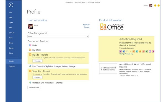Screen dimensions: 166x102
Task: Click the PowerPoint P product icon
Action: (143, 51)
